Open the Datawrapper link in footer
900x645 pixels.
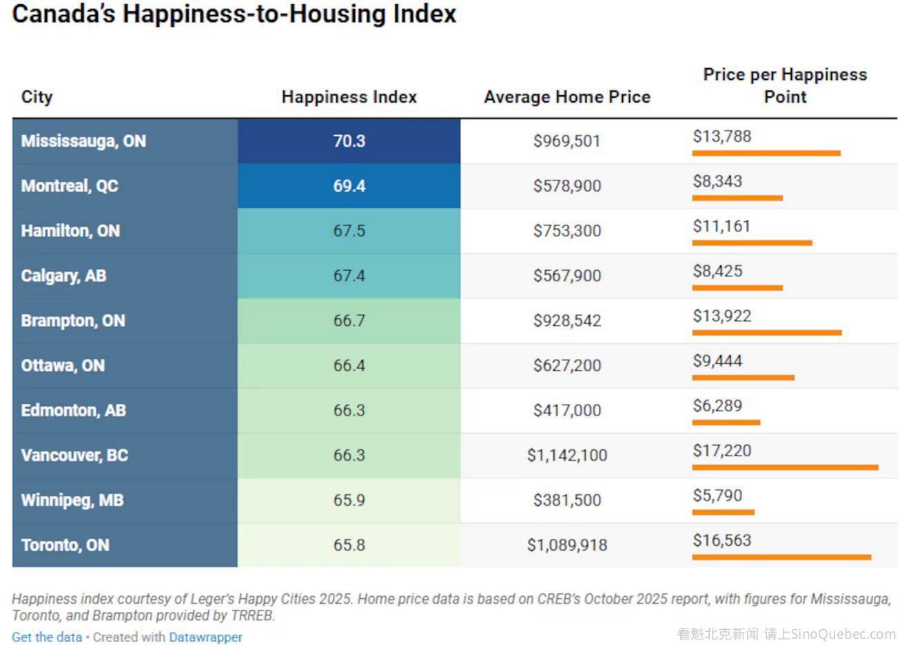[205, 637]
